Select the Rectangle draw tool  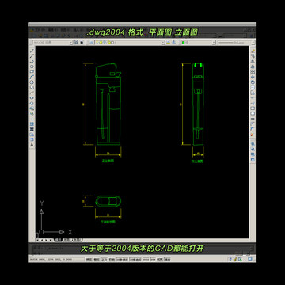(32, 71)
